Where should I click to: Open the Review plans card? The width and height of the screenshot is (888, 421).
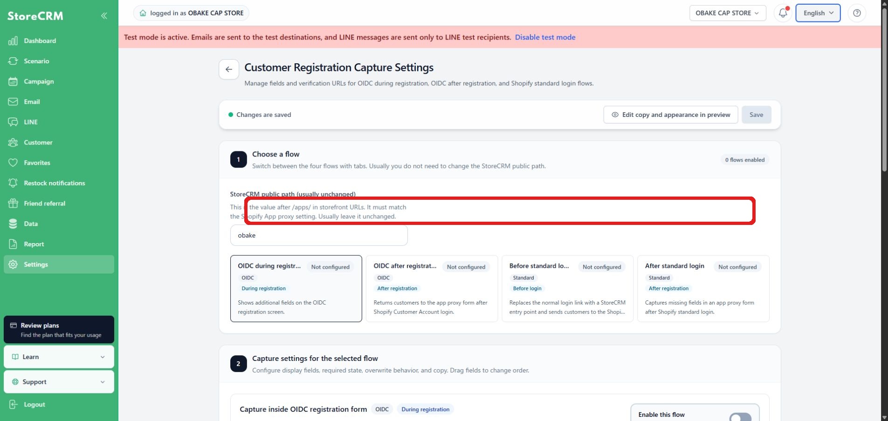tap(59, 330)
